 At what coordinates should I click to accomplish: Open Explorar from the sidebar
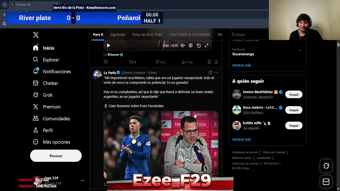[x=46, y=60]
